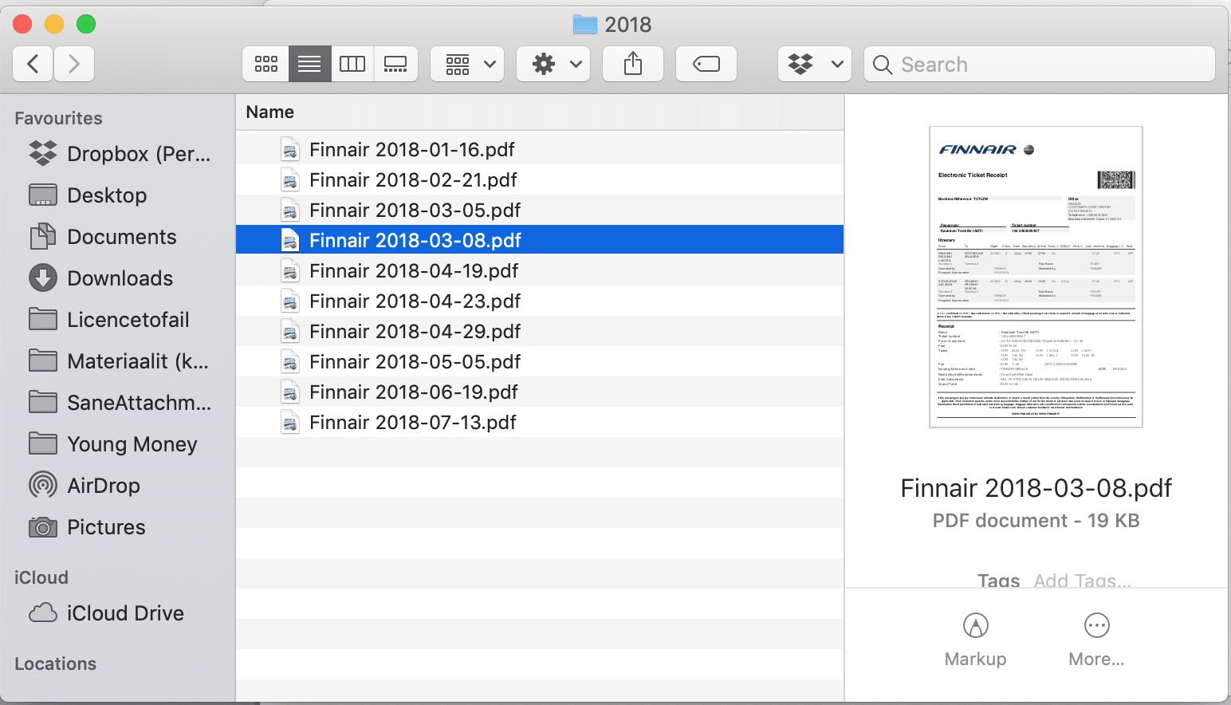Screen dimensions: 1231x705
Task: Open the gear action menu
Action: click(x=553, y=64)
